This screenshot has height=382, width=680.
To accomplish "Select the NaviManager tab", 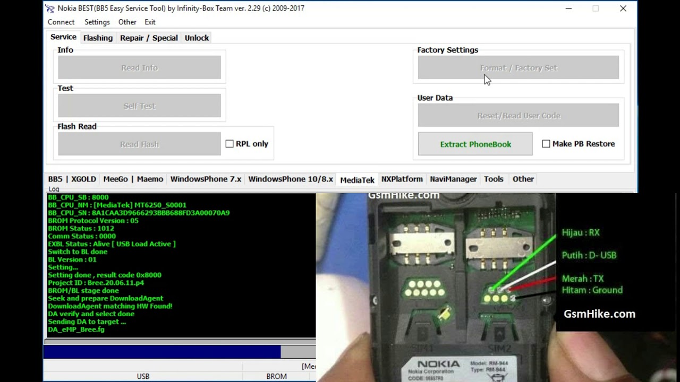I will 453,179.
